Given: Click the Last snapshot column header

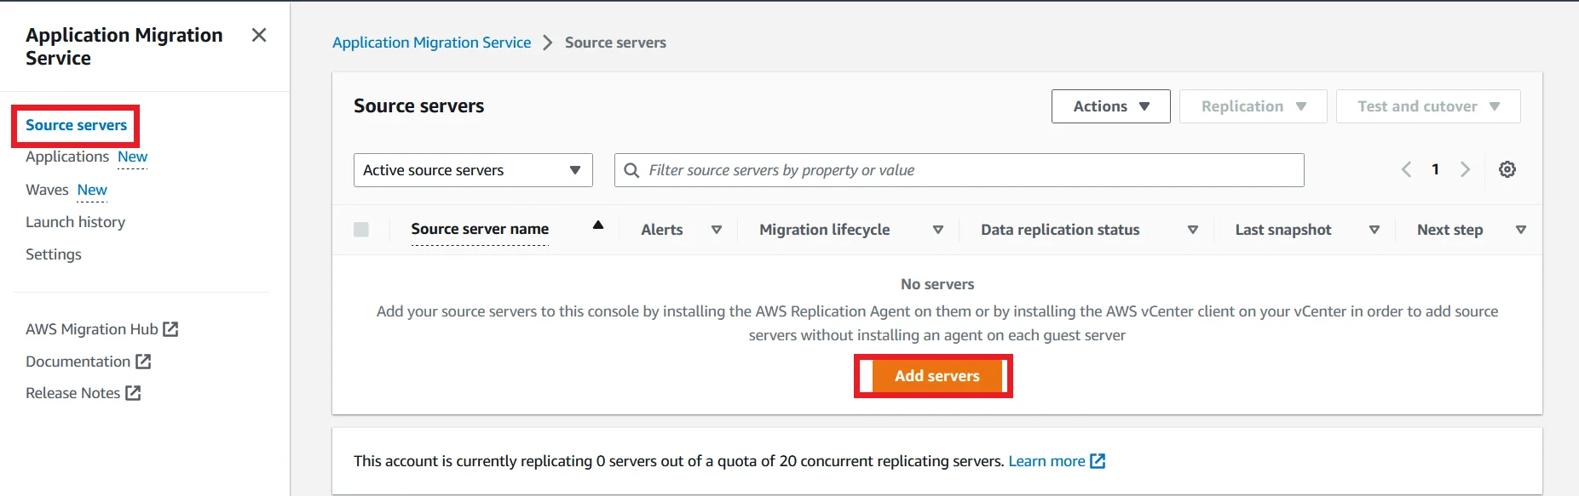Looking at the screenshot, I should (1283, 230).
